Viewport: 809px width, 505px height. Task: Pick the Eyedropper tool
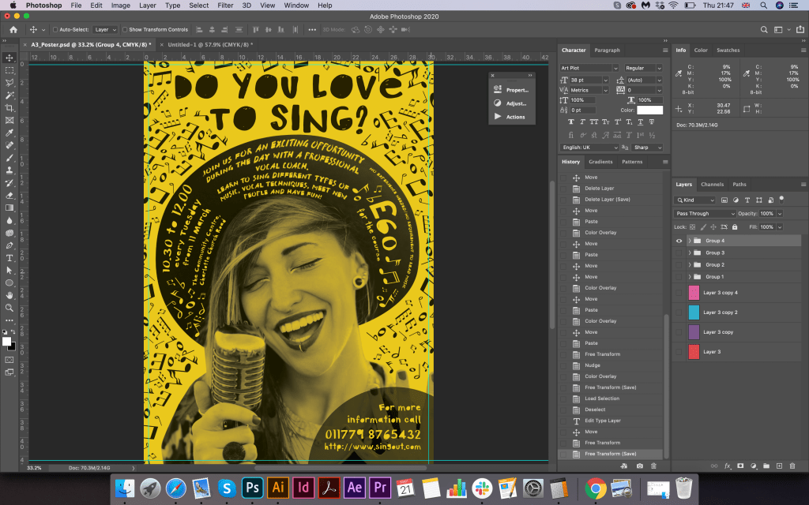coord(9,133)
